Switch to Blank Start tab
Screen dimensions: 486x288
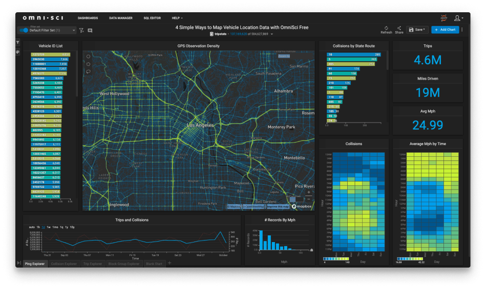(x=154, y=263)
